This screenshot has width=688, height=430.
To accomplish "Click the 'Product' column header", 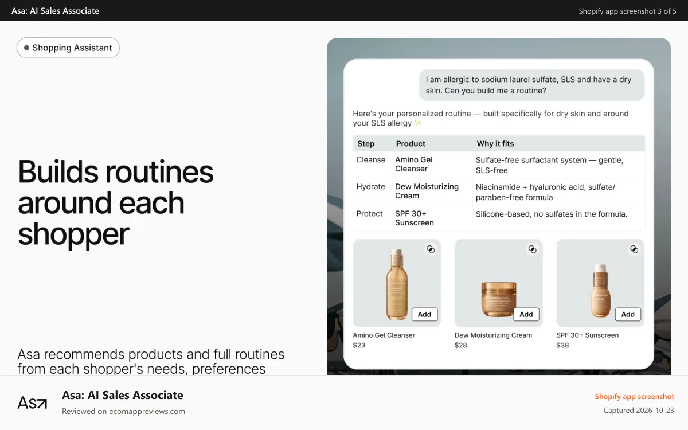I will 411,143.
